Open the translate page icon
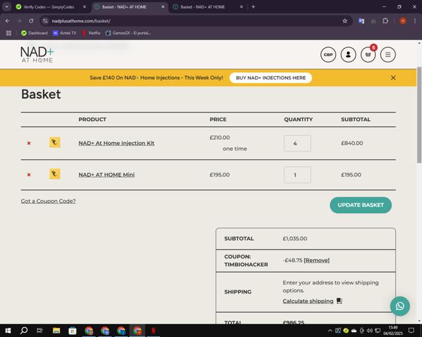Screen dimensions: 422x337 pos(361,20)
